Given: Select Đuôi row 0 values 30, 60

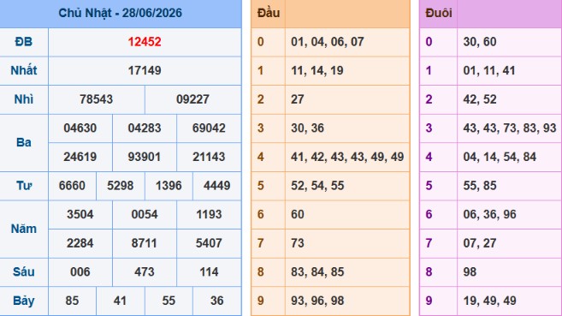Looking at the screenshot, I should click(x=480, y=42).
